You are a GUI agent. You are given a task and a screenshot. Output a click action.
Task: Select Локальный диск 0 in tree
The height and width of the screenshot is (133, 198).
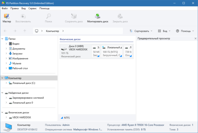pyautogui.click(x=23, y=103)
